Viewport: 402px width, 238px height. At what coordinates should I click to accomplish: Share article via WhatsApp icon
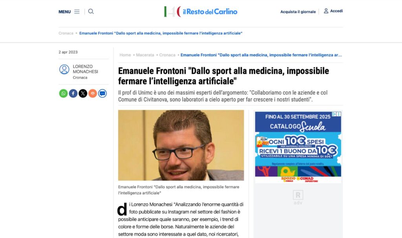click(63, 93)
